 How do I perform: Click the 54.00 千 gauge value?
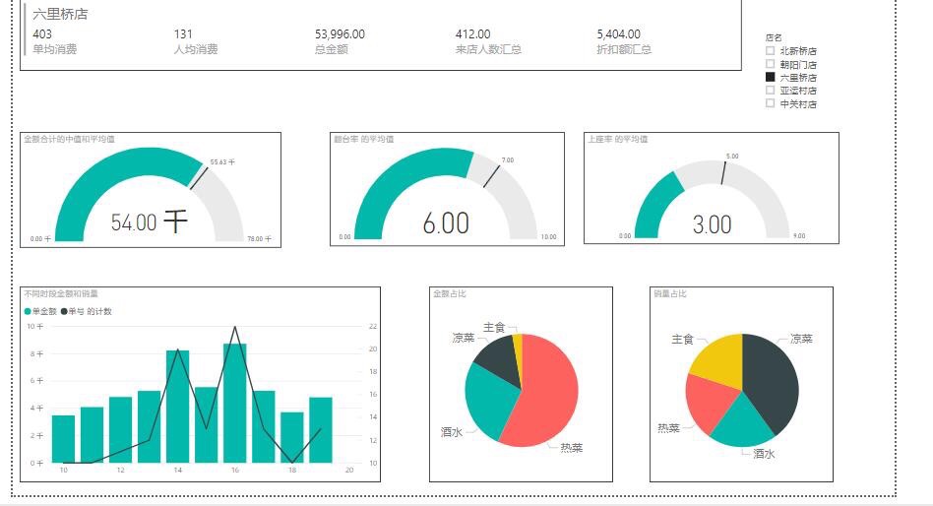click(x=149, y=222)
